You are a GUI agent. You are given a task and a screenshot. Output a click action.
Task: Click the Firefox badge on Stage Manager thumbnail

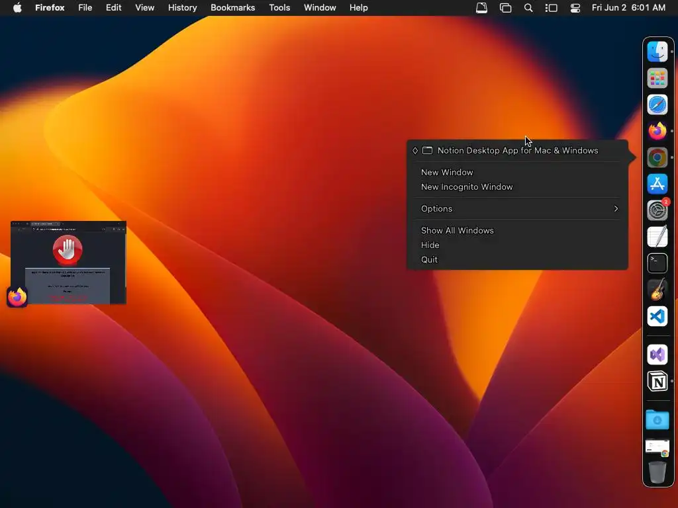pos(17,297)
